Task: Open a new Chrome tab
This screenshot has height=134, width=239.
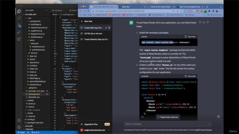Action: point(207,7)
